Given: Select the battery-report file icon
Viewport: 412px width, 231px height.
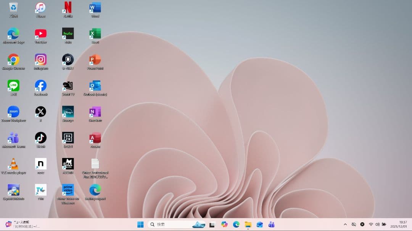Looking at the screenshot, I should coord(95,190).
